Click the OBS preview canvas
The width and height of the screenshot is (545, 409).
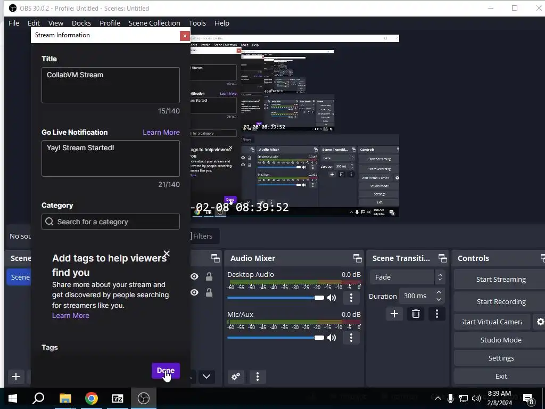point(295,125)
